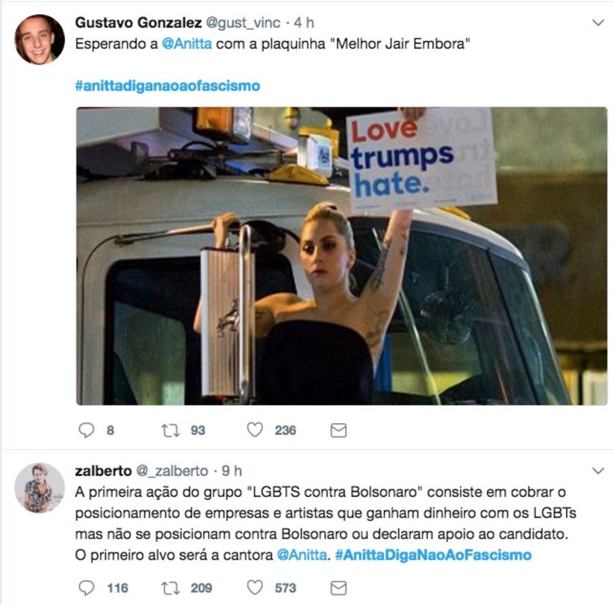Enlarge the "Love trumps hate" photo
The width and height of the screenshot is (614, 604).
(341, 256)
